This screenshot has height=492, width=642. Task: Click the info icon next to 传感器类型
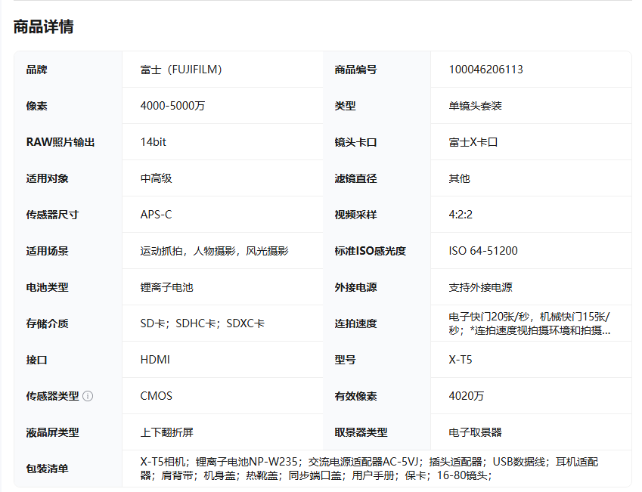(88, 396)
